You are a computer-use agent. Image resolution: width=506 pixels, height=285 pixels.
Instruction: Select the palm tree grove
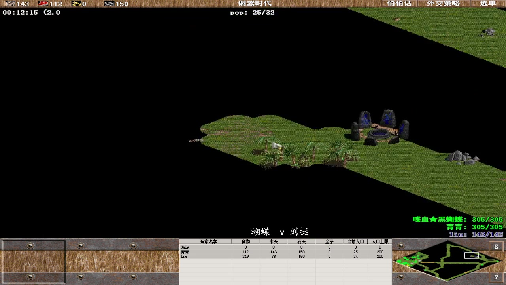(308, 152)
